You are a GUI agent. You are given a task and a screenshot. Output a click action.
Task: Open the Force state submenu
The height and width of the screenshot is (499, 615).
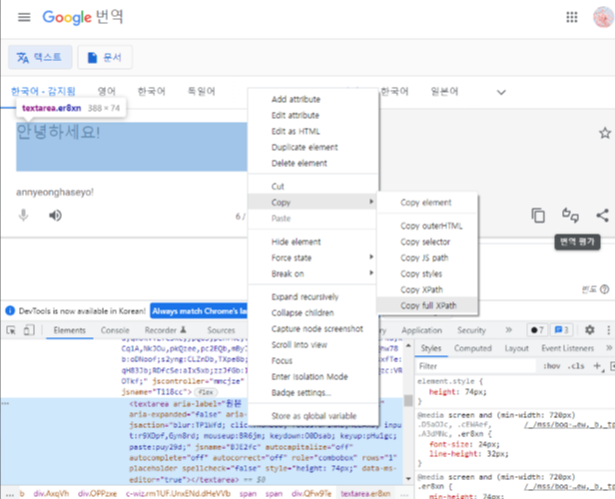(313, 257)
